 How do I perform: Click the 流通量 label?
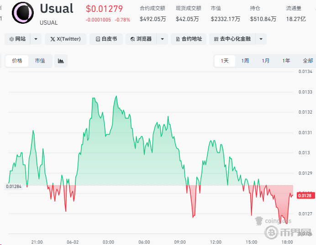(x=294, y=8)
